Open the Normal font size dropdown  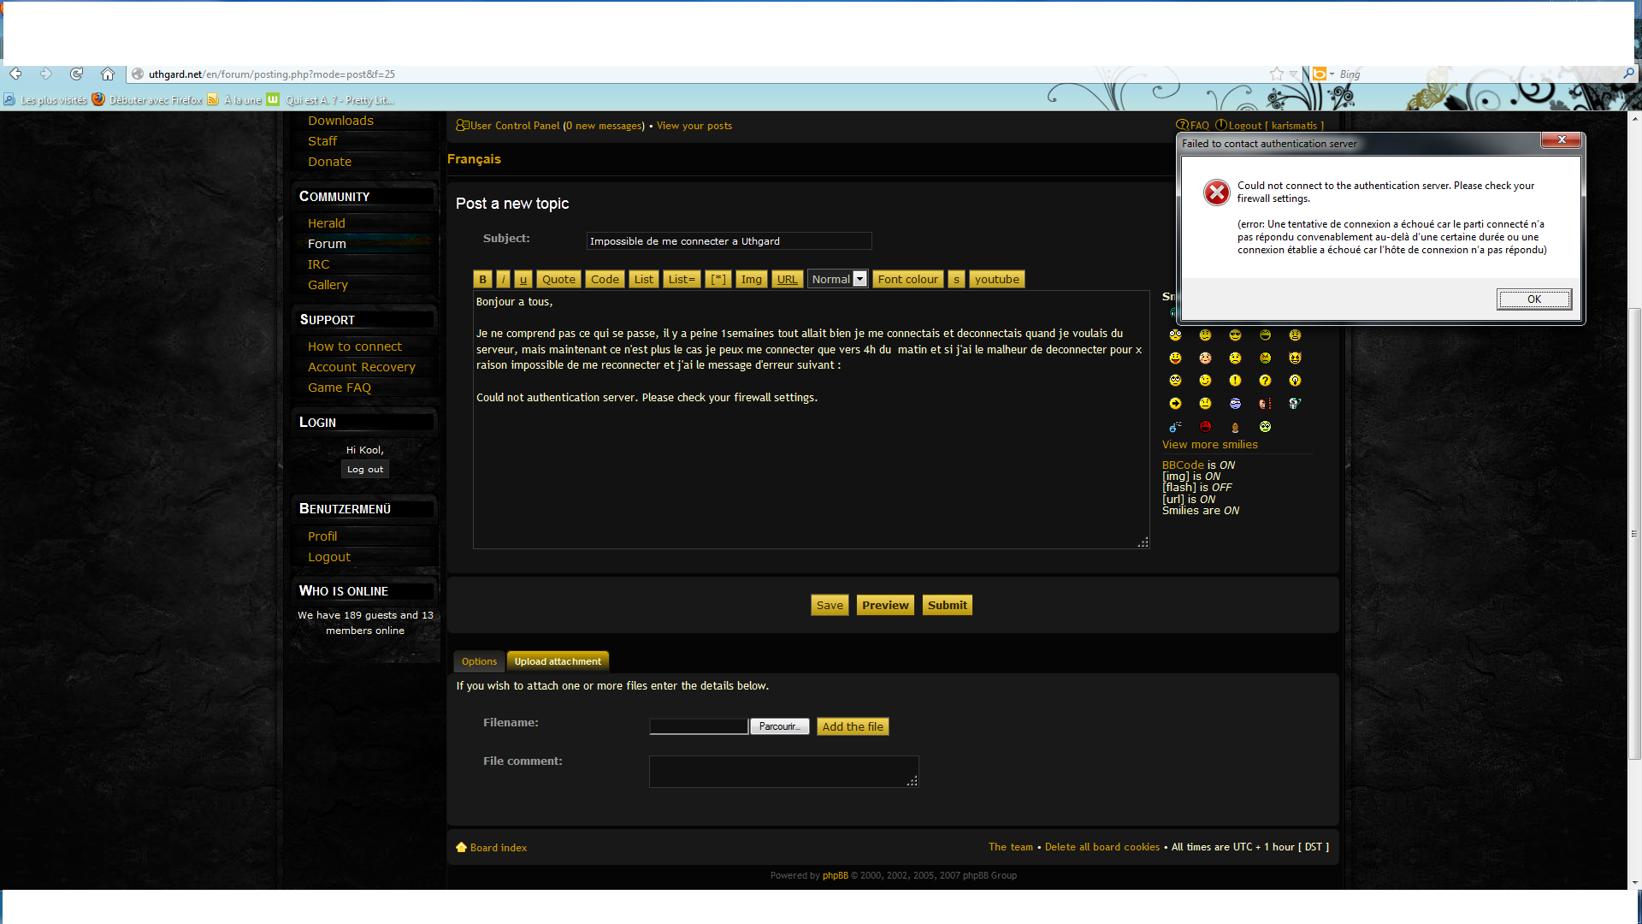pos(860,279)
